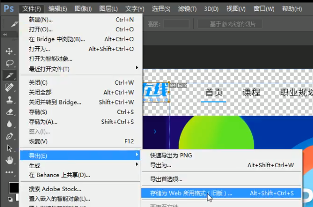
Task: Choose 打开为... menu entry
Action: pyautogui.click(x=81, y=49)
